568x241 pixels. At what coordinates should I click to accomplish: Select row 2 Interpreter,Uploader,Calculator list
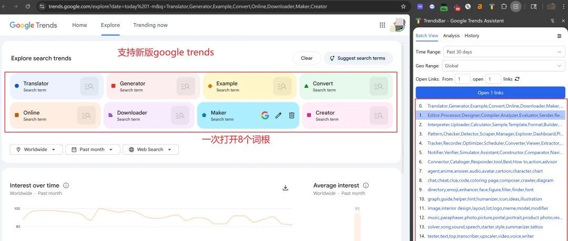pyautogui.click(x=491, y=124)
